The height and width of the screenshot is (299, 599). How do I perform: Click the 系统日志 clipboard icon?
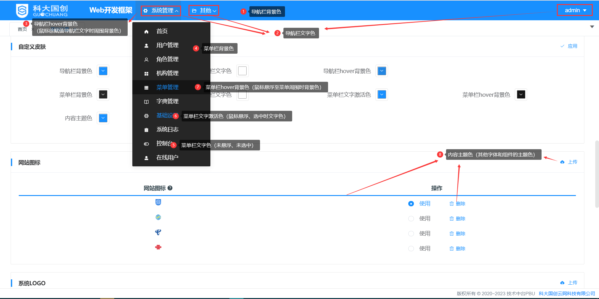click(x=146, y=130)
